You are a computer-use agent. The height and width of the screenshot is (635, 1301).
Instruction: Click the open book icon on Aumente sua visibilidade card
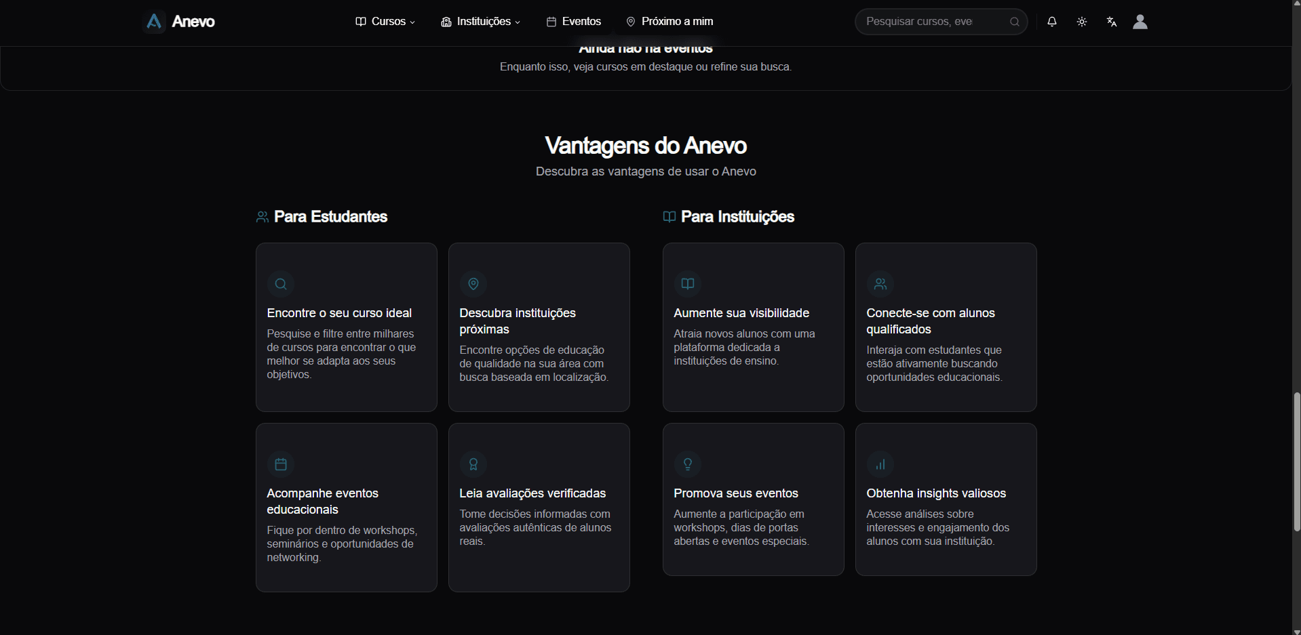[687, 284]
